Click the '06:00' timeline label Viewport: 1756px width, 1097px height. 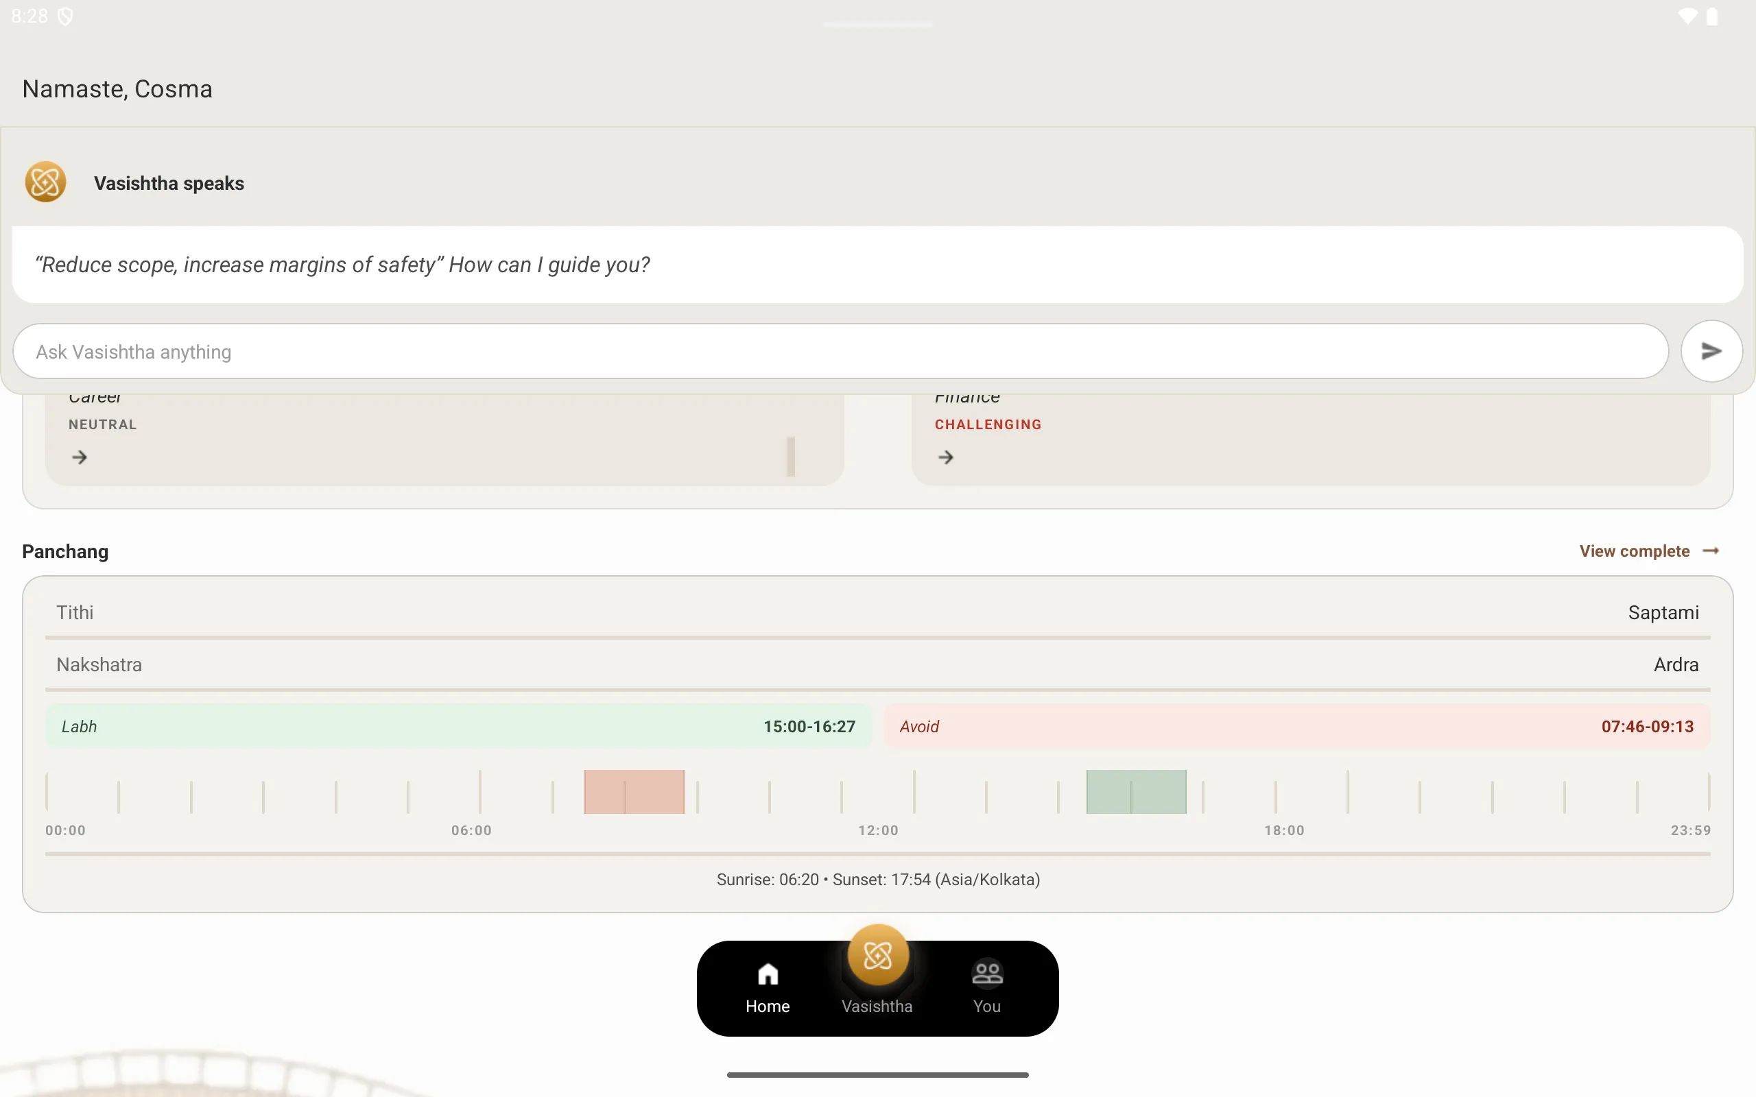pos(472,830)
